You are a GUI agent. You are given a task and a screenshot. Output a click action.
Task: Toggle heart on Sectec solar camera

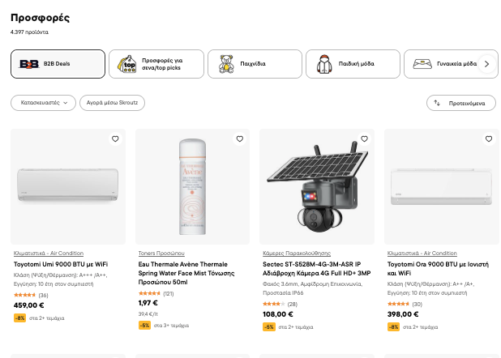(x=364, y=139)
